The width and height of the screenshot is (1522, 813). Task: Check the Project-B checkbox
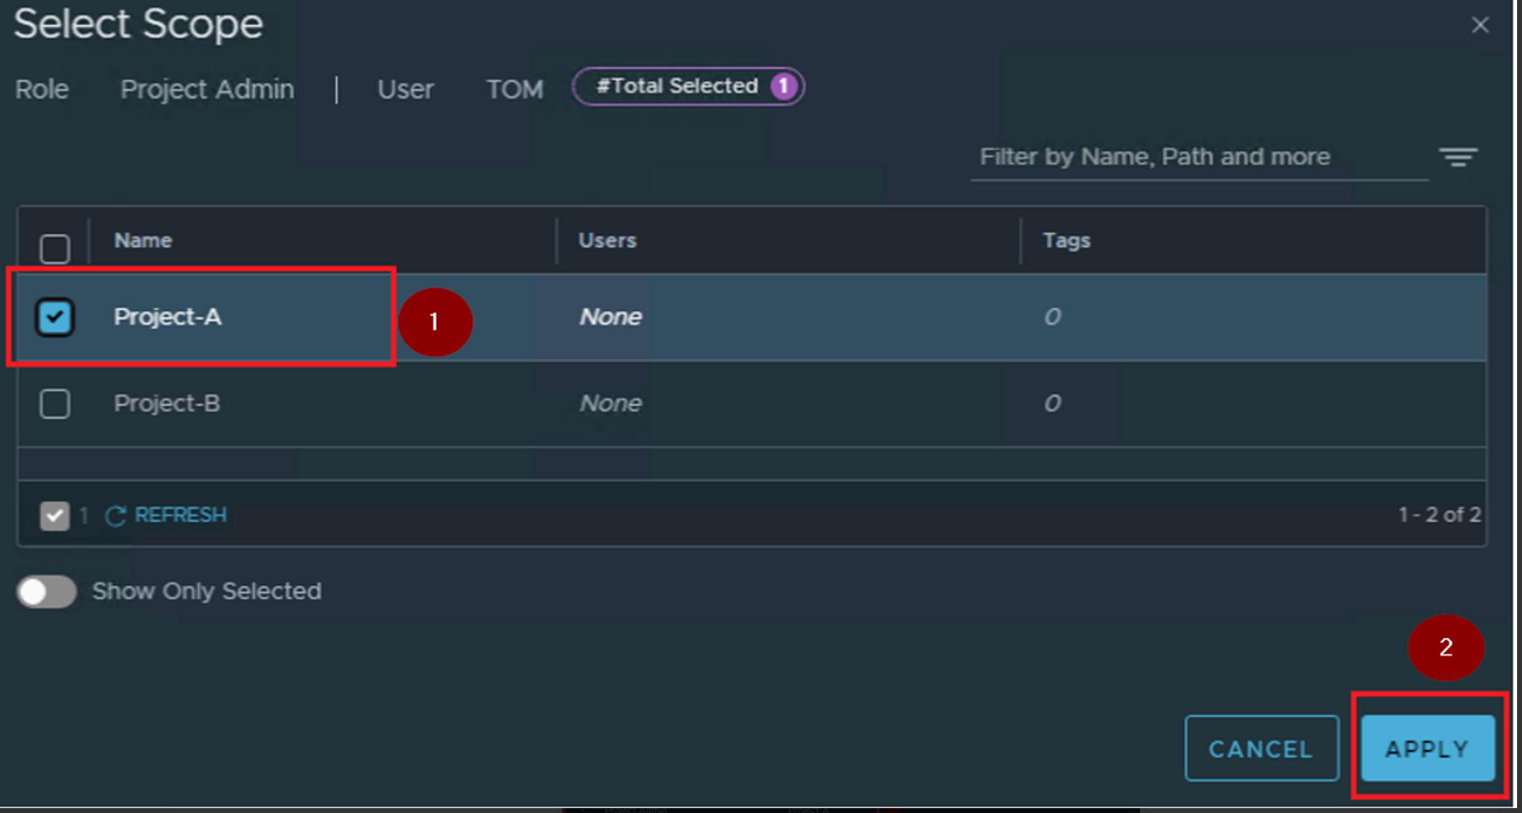[55, 403]
